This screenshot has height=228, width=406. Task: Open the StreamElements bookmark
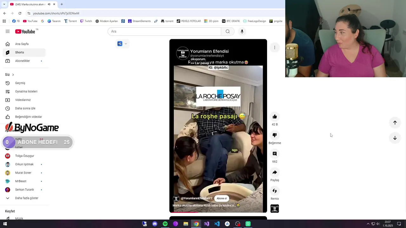point(140,21)
